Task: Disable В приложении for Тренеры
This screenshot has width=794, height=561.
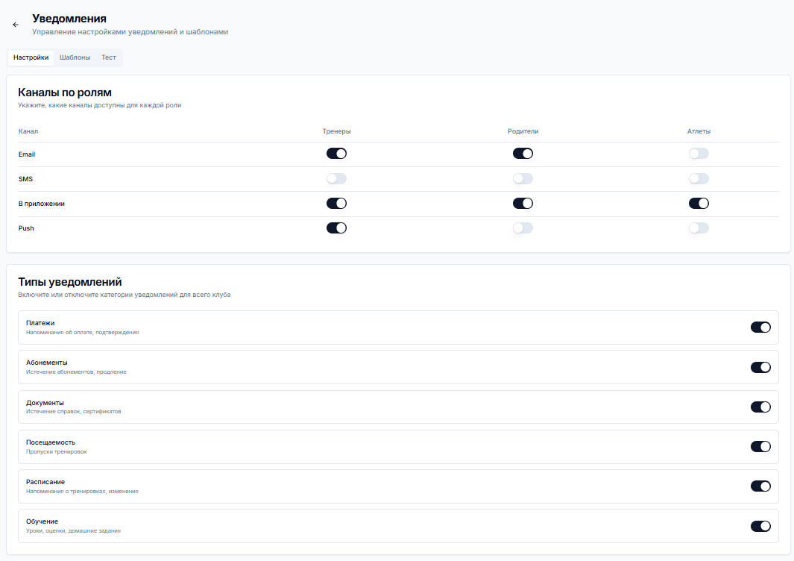Action: (336, 204)
